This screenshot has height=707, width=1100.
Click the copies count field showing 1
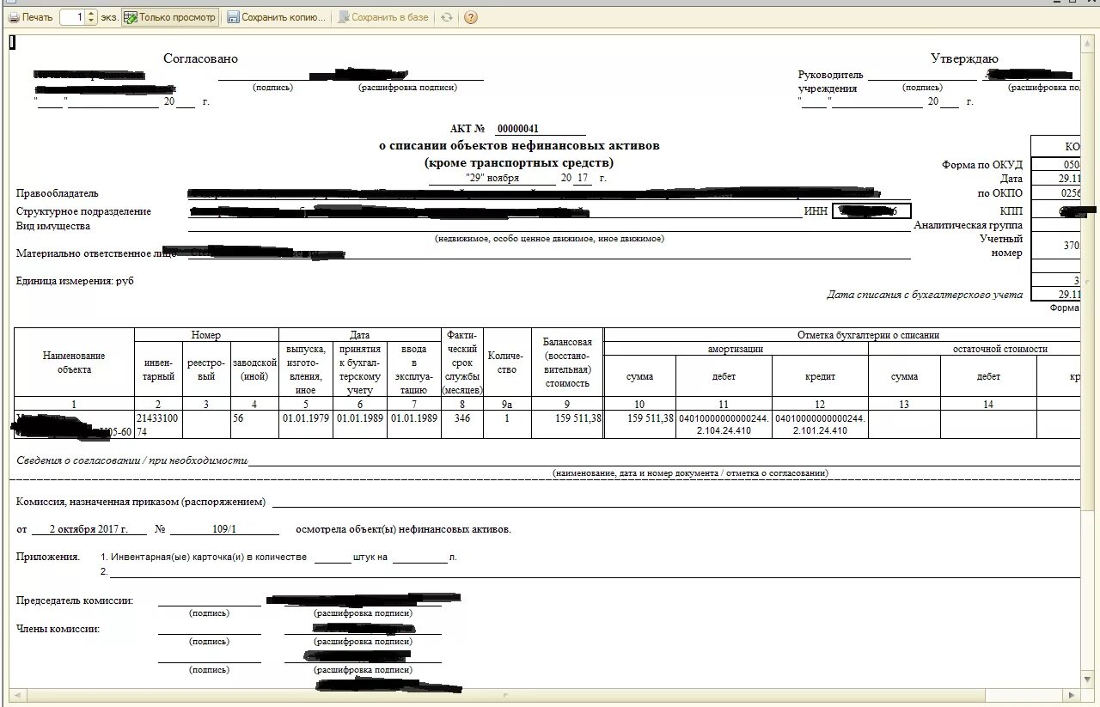click(x=74, y=17)
